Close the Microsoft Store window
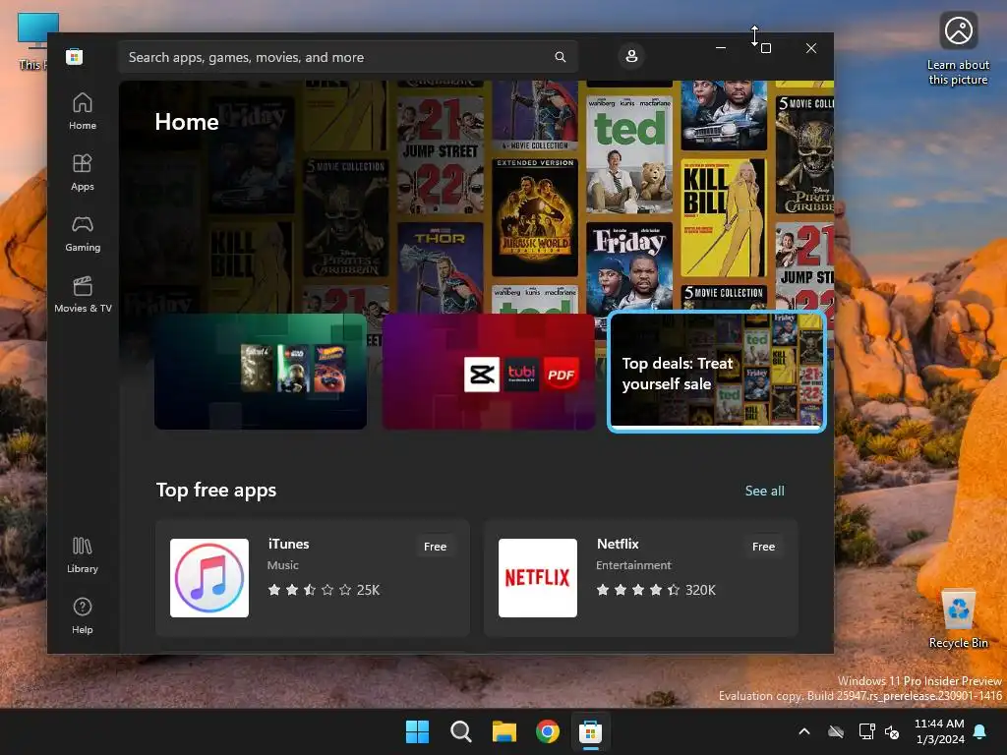The height and width of the screenshot is (755, 1007). coord(811,48)
